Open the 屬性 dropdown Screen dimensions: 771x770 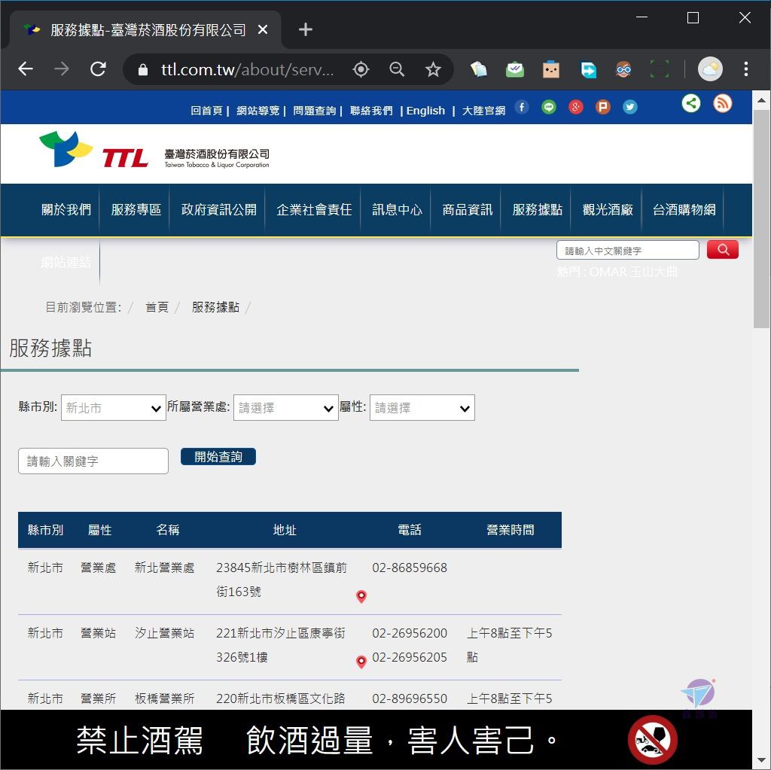[x=422, y=408]
